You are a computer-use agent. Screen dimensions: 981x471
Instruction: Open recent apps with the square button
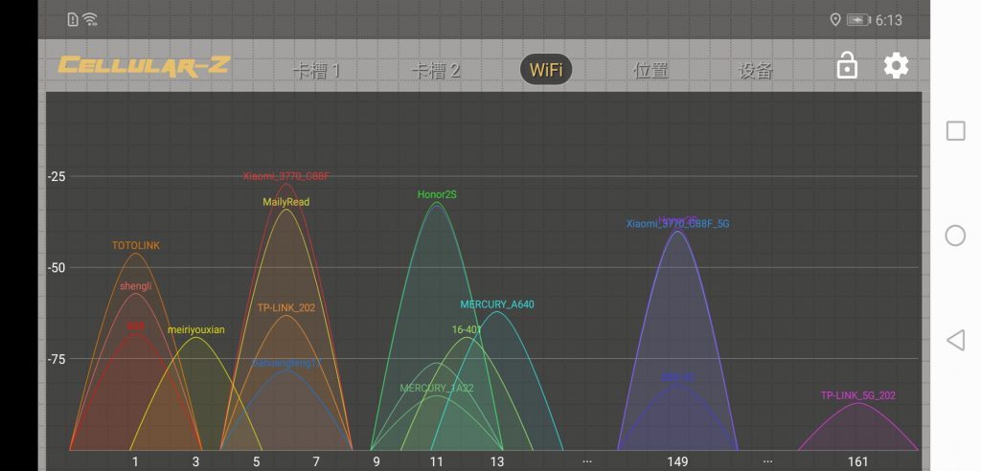(955, 131)
